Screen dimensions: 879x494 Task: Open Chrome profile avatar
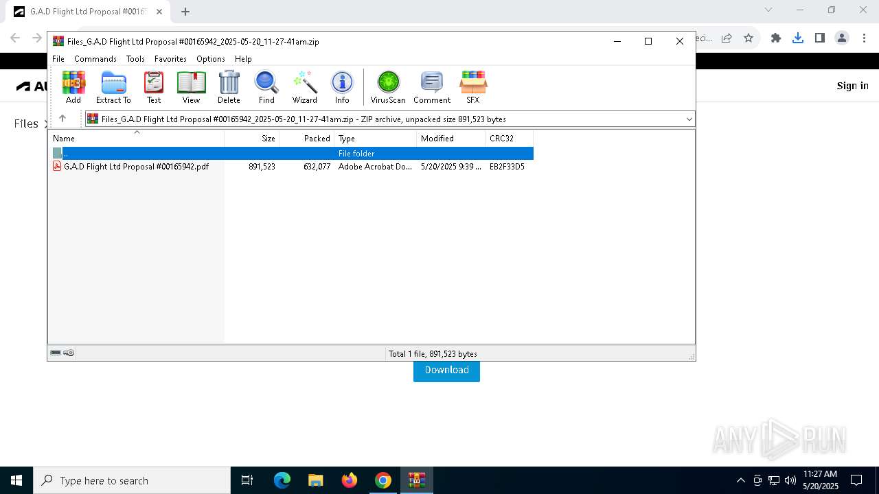pos(842,38)
